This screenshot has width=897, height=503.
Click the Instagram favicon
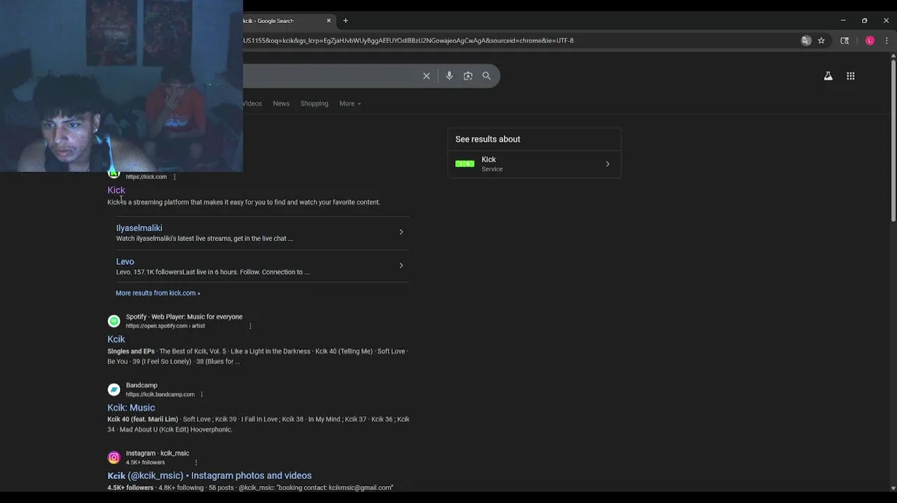click(114, 458)
